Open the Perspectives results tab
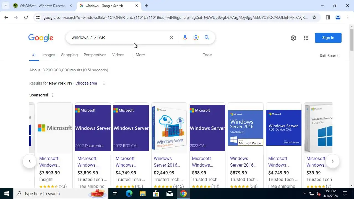The height and width of the screenshot is (199, 354). point(95,55)
